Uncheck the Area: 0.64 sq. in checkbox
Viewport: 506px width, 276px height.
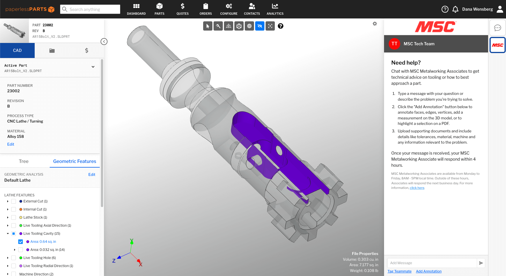[x=21, y=242]
